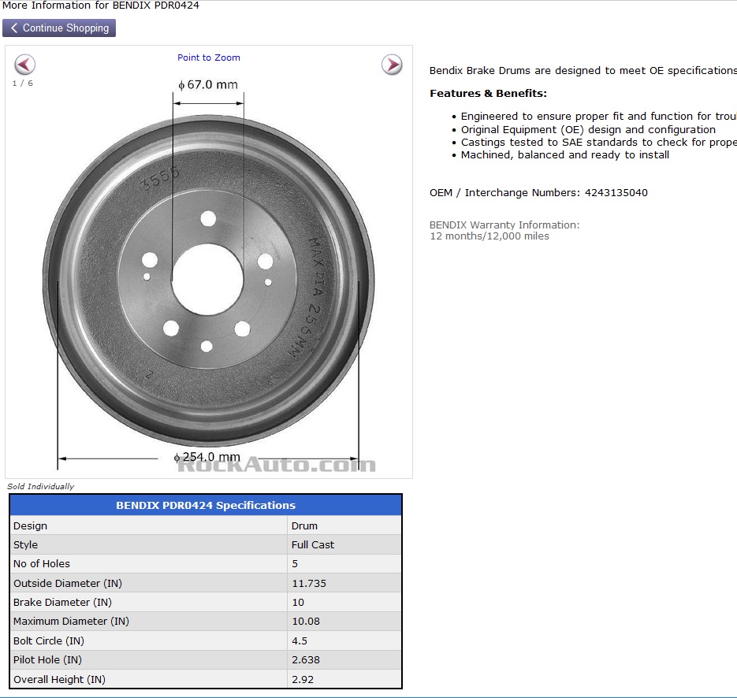This screenshot has height=698, width=737.
Task: Click the 2.92 overall height value
Action: [303, 679]
